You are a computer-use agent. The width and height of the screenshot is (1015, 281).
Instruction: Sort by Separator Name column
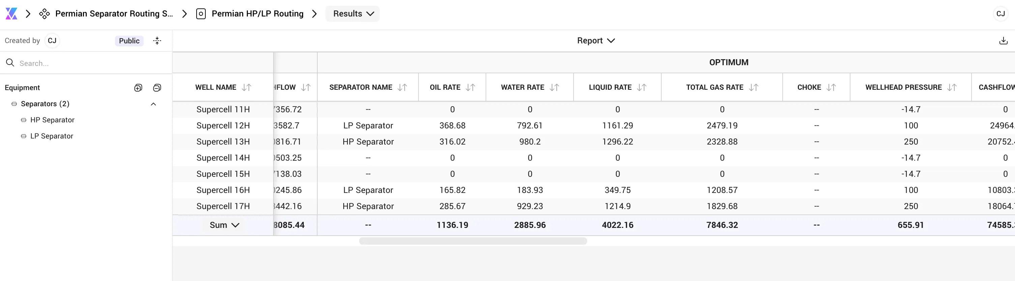[x=402, y=87]
